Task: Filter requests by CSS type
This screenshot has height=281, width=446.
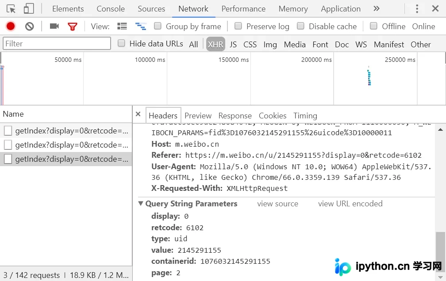Action: coord(250,44)
